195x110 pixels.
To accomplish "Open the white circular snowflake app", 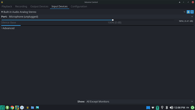I will [x=22, y=107].
